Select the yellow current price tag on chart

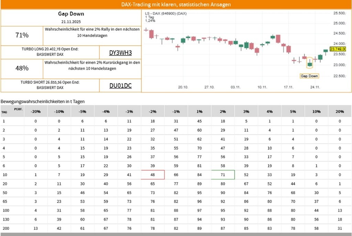(338, 49)
